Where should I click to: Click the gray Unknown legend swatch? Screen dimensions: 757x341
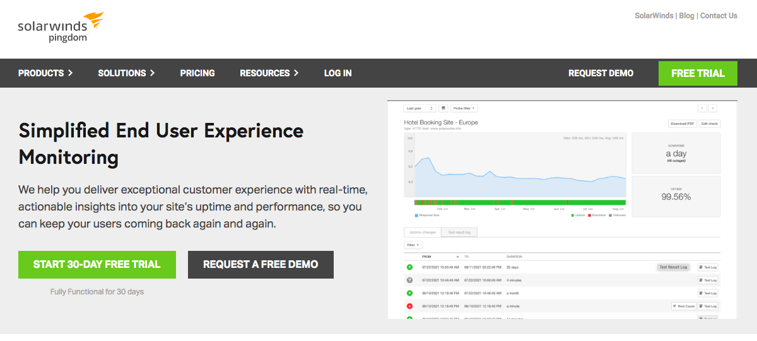tap(611, 215)
